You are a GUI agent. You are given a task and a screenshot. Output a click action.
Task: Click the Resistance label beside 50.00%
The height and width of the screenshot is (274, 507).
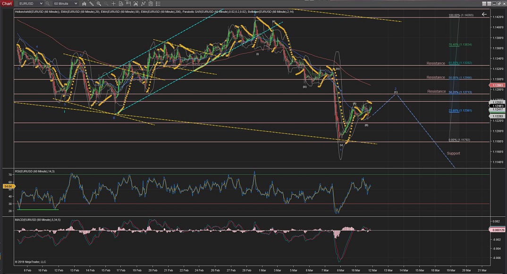[x=436, y=77]
